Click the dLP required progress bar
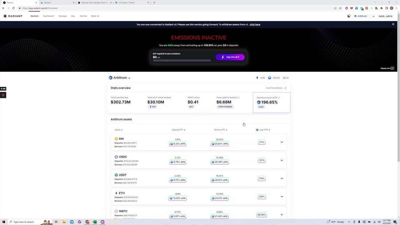This screenshot has height=225, width=400. tap(182, 61)
